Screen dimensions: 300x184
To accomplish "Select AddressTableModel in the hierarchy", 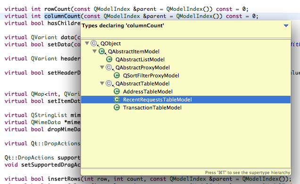I will [x=148, y=92].
